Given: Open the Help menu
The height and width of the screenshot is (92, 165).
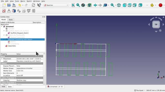Looking at the screenshot, I should (x=43, y=1).
